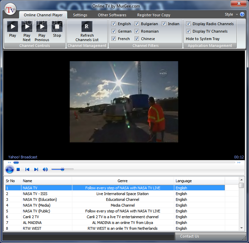Image resolution: width=249 pixels, height=243 pixels.
Task: Disable the Bulgarian channel filter
Action: 137,24
